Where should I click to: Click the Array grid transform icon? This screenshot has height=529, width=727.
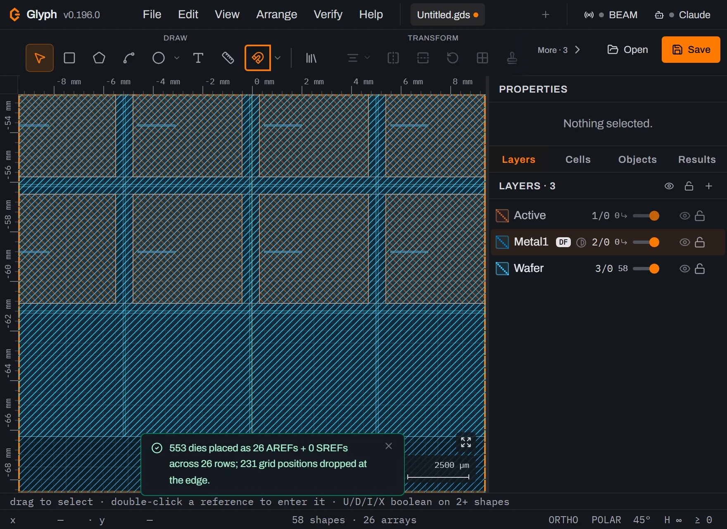click(482, 58)
